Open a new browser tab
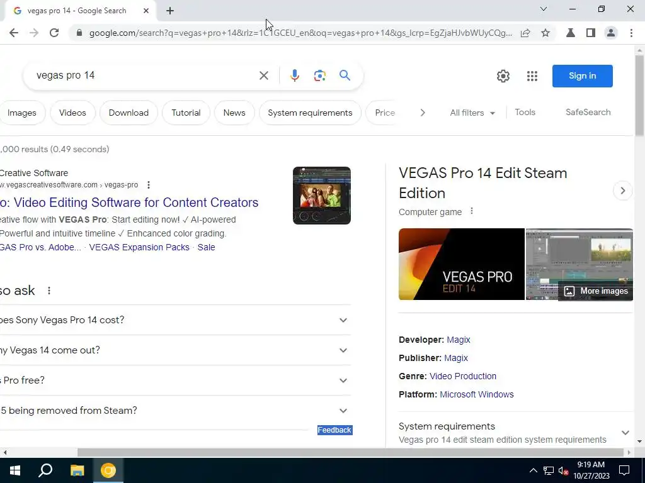This screenshot has height=483, width=645. tap(170, 11)
